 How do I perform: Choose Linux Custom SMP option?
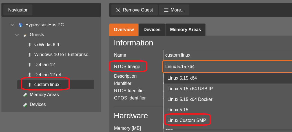[228, 120]
